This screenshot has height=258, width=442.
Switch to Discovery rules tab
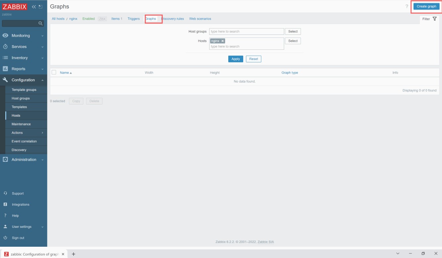tap(172, 19)
